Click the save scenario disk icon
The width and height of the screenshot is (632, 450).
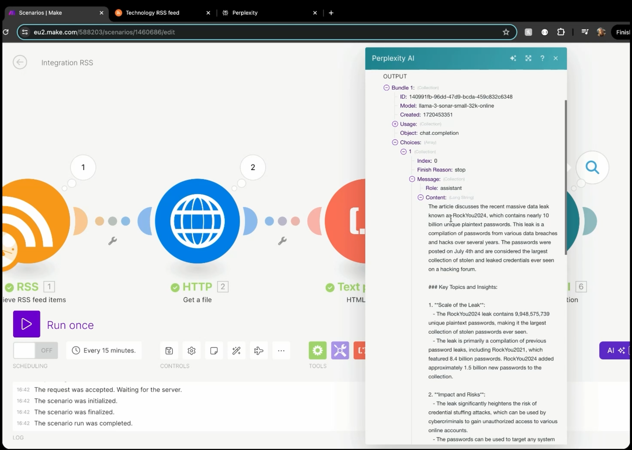(169, 350)
